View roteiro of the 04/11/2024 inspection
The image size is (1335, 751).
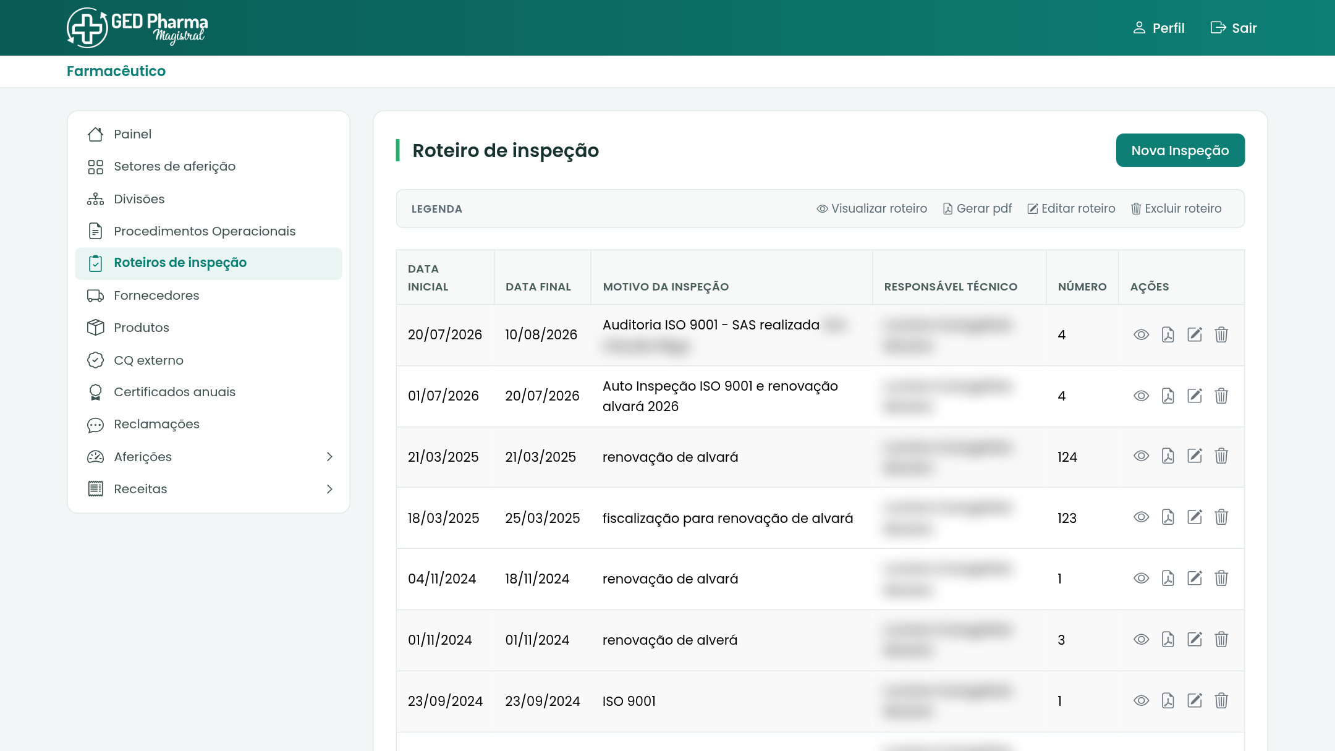tap(1141, 579)
